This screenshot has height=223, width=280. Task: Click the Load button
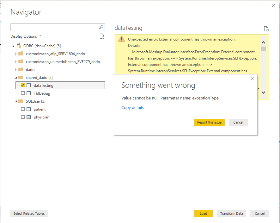pyautogui.click(x=204, y=213)
